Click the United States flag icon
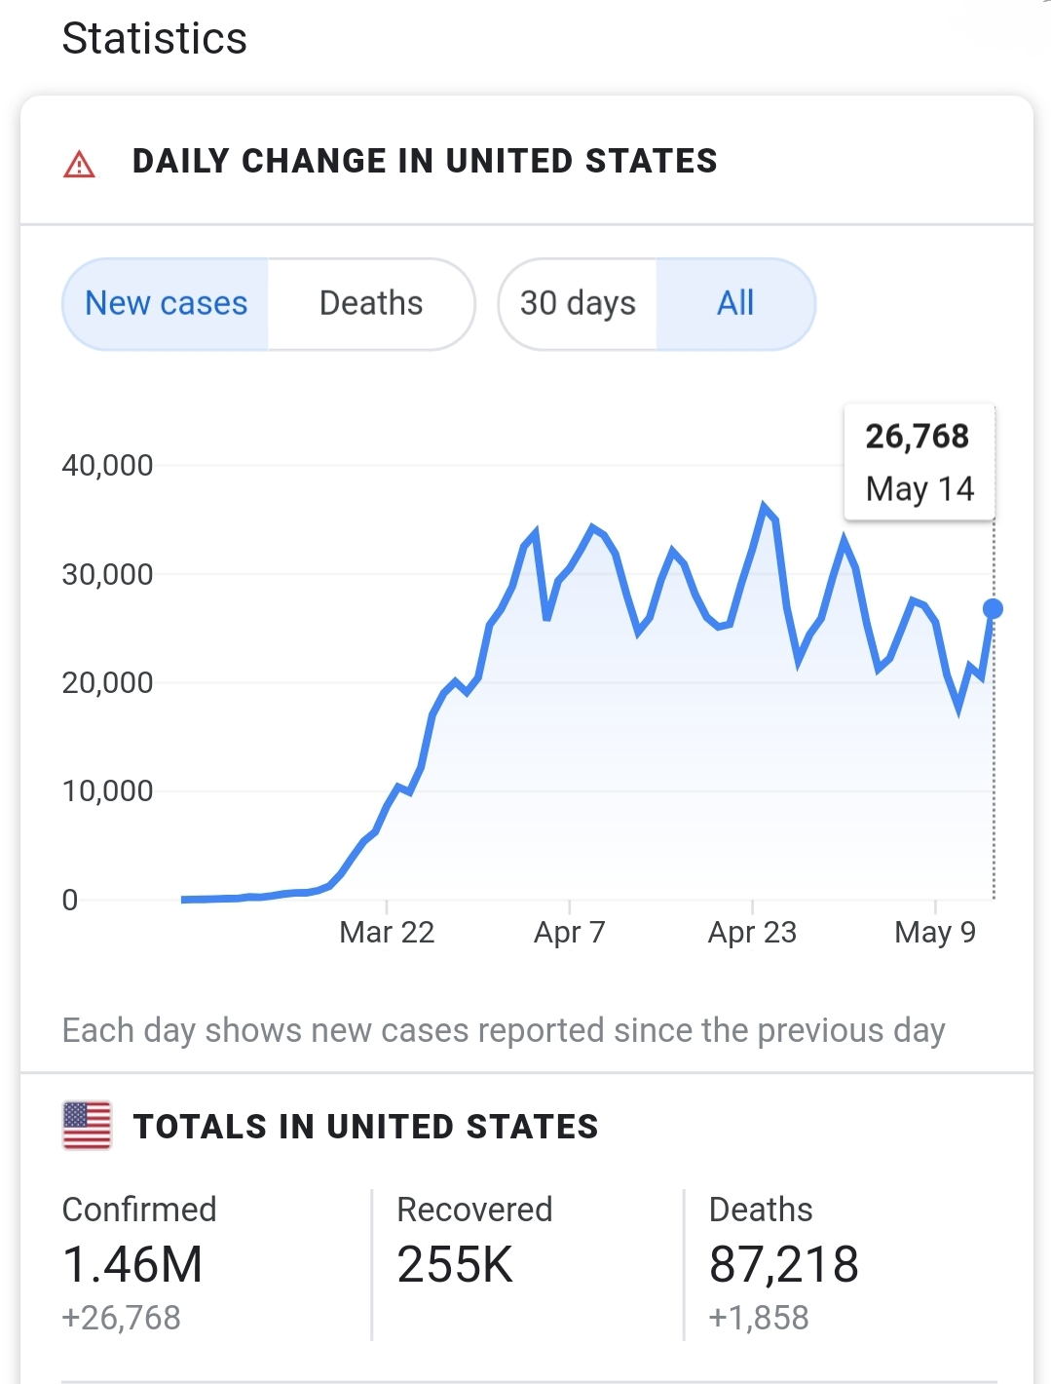Image resolution: width=1051 pixels, height=1384 pixels. (87, 1126)
